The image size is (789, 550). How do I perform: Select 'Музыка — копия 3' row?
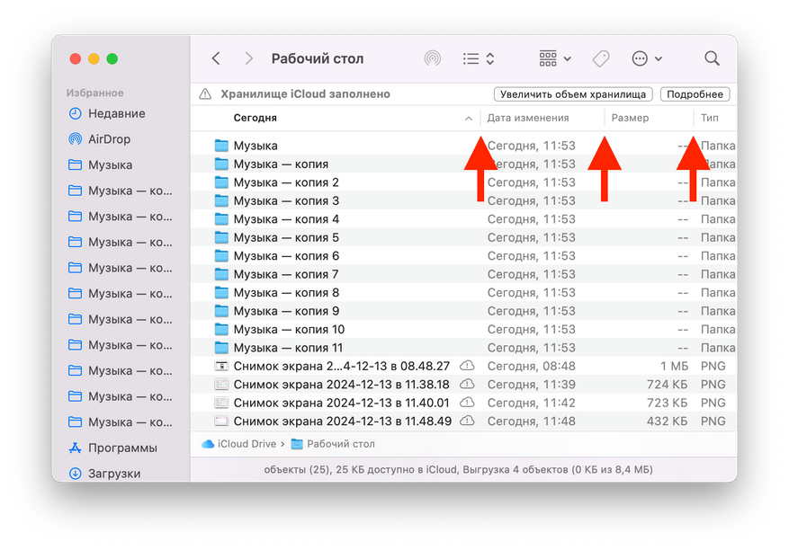coord(463,200)
